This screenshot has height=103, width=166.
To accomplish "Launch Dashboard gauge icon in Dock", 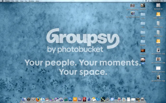I will pos(29,99).
